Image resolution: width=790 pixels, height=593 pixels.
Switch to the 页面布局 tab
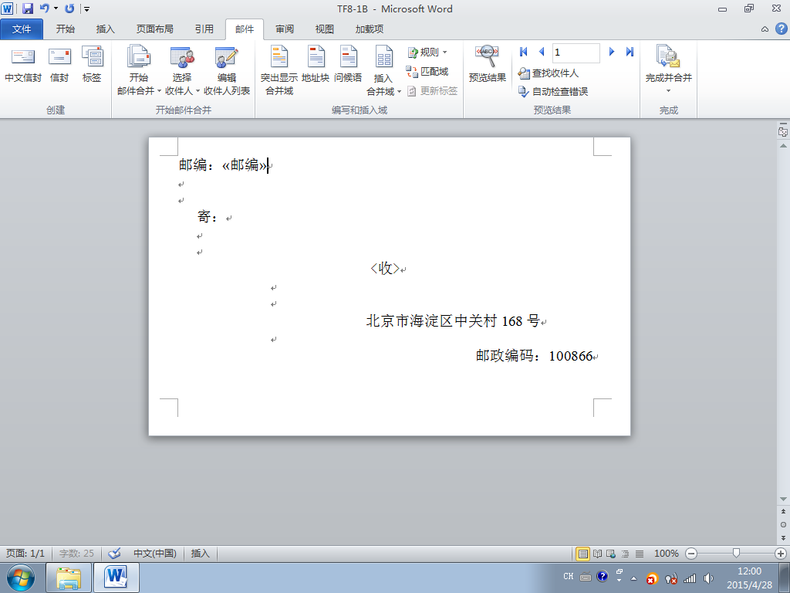tap(154, 29)
